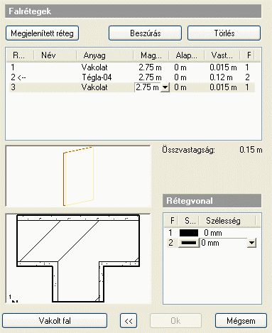
Task: Click the 0.12 m thickness value
Action: (221, 77)
